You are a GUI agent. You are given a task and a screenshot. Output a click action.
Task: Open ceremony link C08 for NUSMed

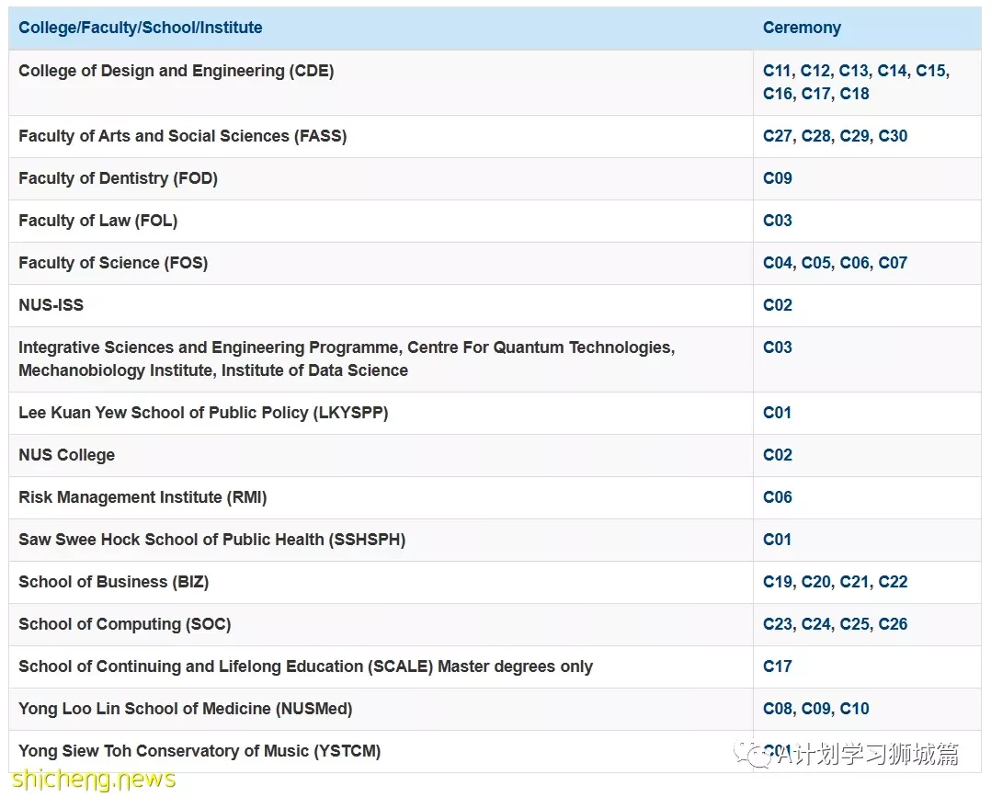click(778, 709)
